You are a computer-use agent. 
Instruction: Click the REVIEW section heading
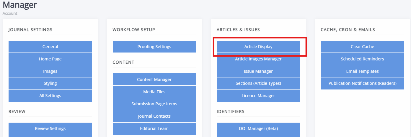17,111
